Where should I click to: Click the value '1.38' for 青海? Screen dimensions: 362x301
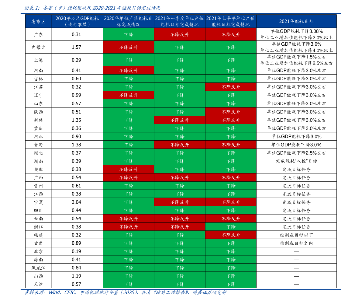point(76,145)
